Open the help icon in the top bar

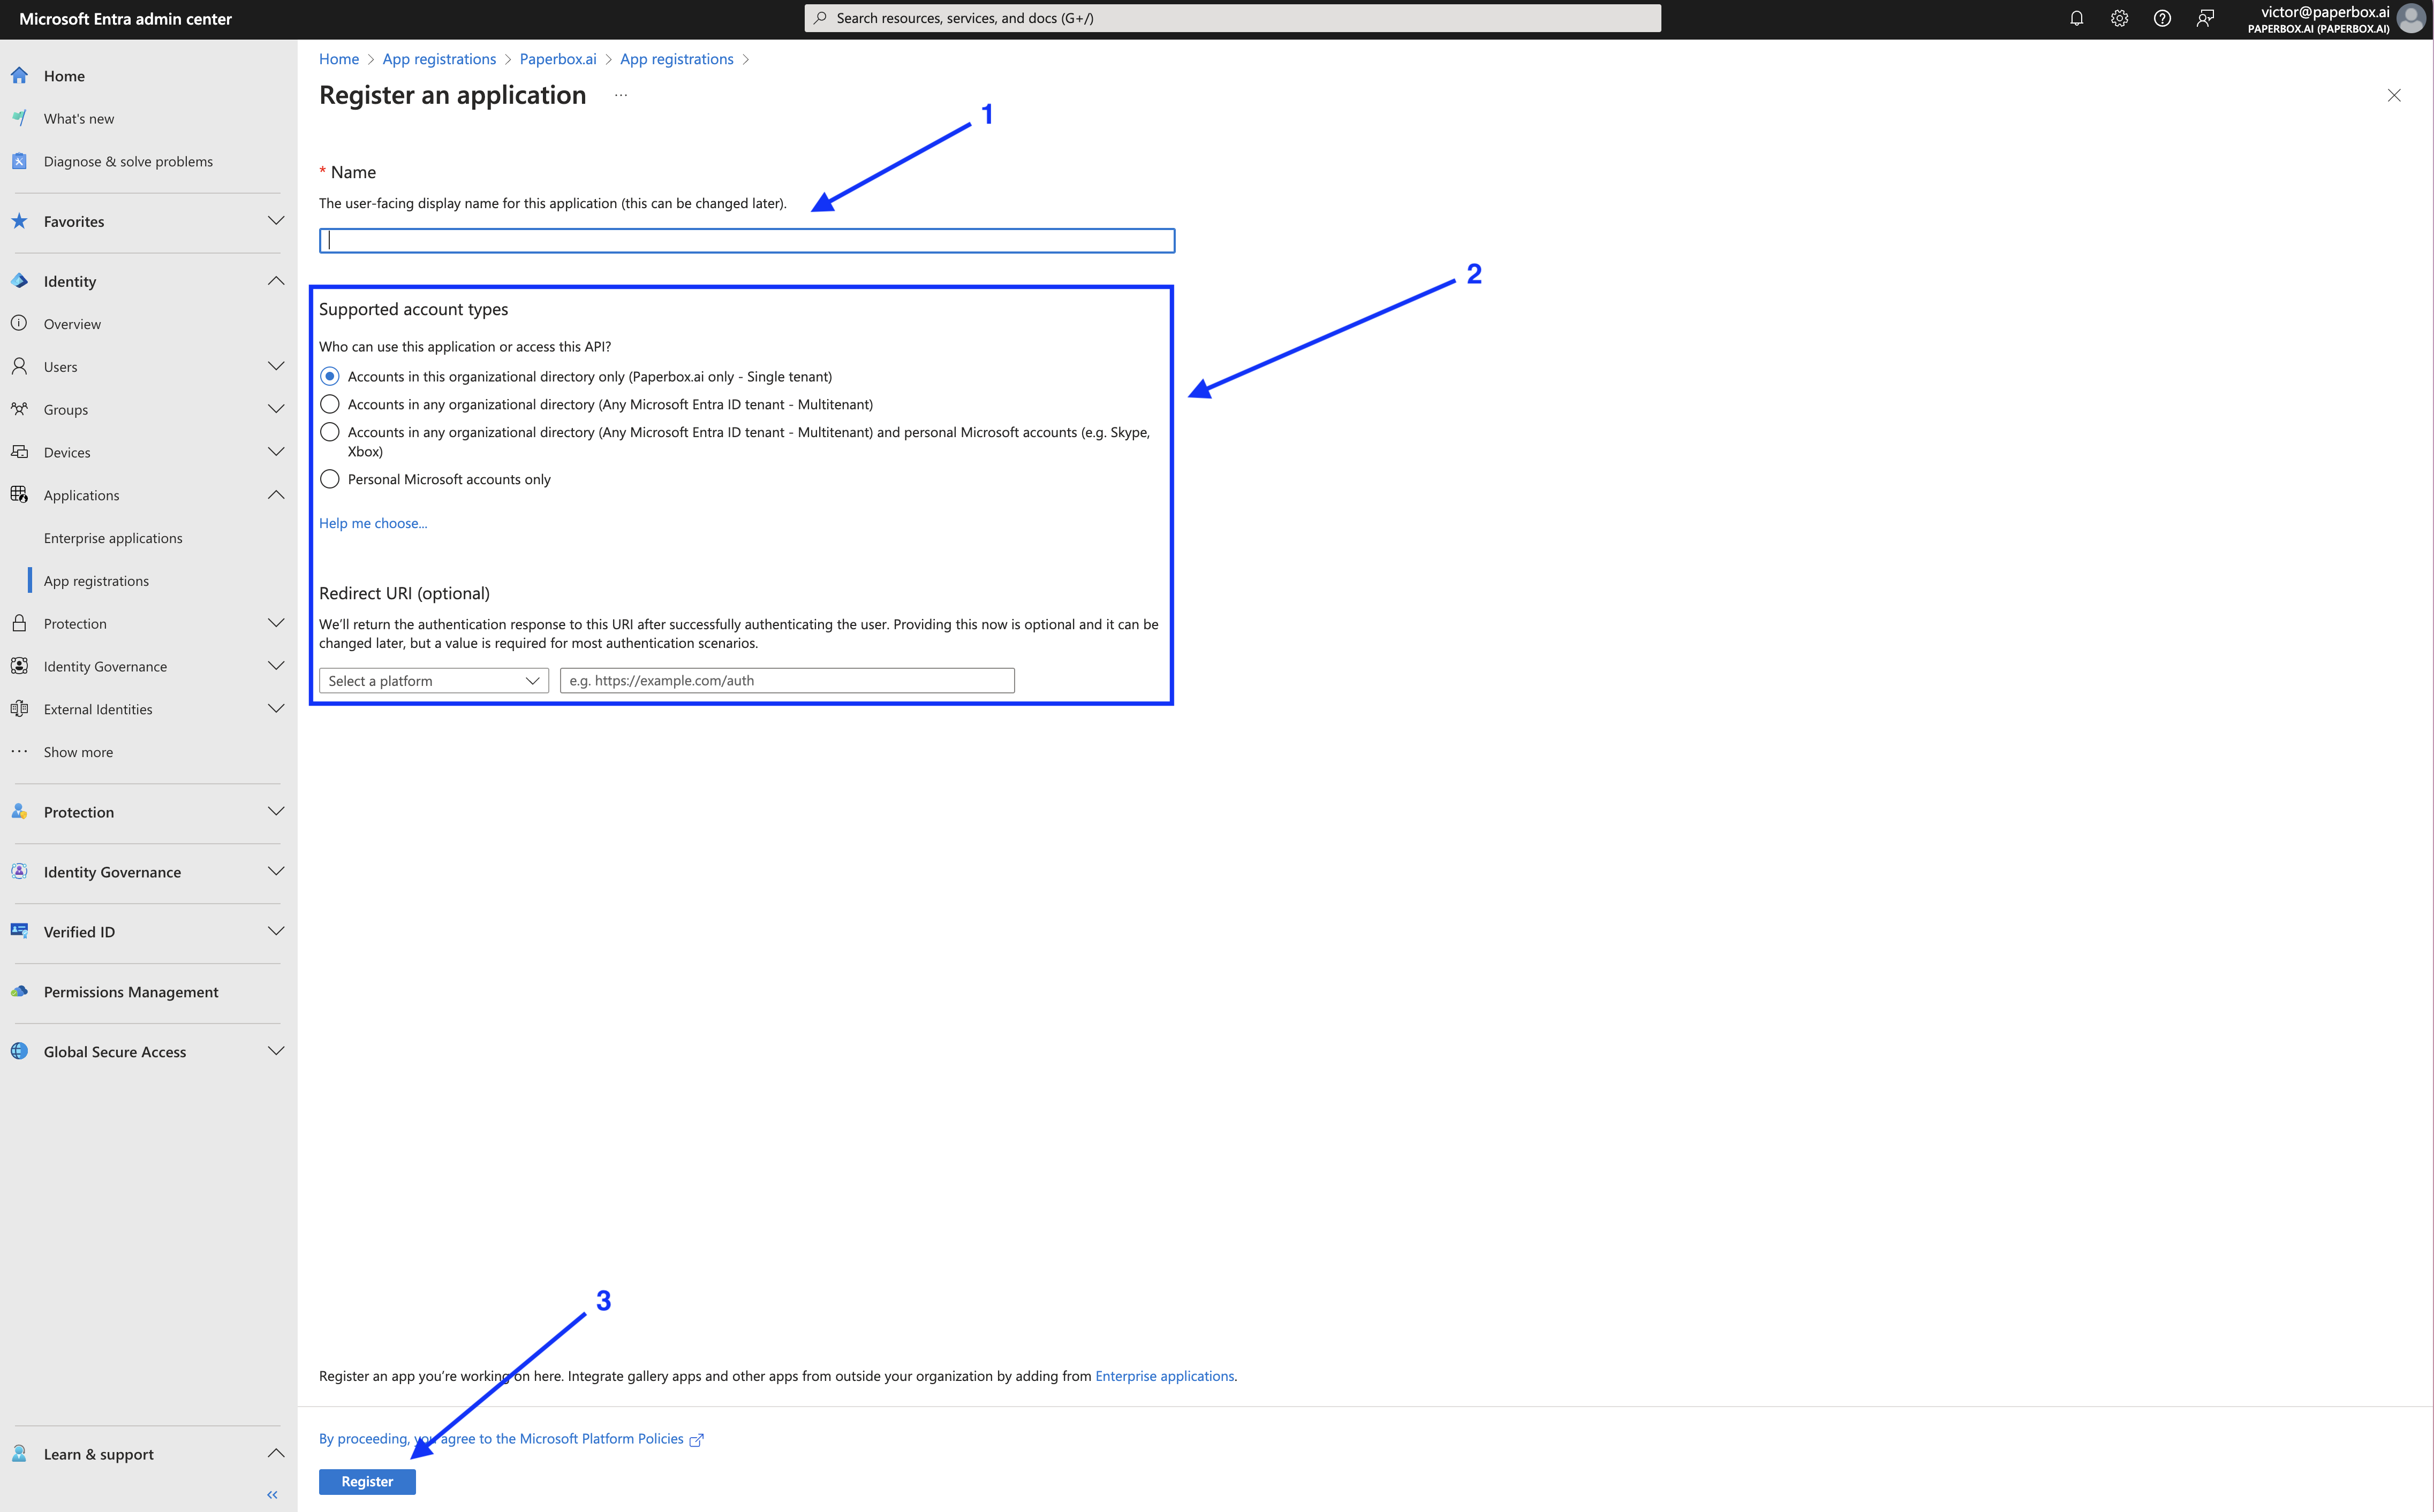(x=2162, y=18)
